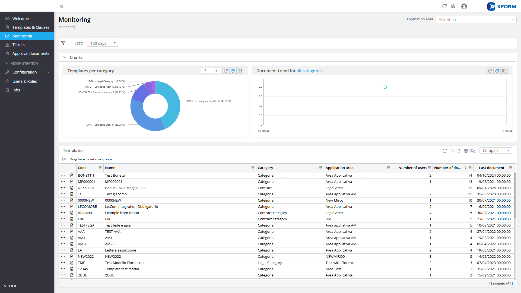Switch Templates per category to chart view
Image resolution: width=521 pixels, height=293 pixels.
coord(233,71)
